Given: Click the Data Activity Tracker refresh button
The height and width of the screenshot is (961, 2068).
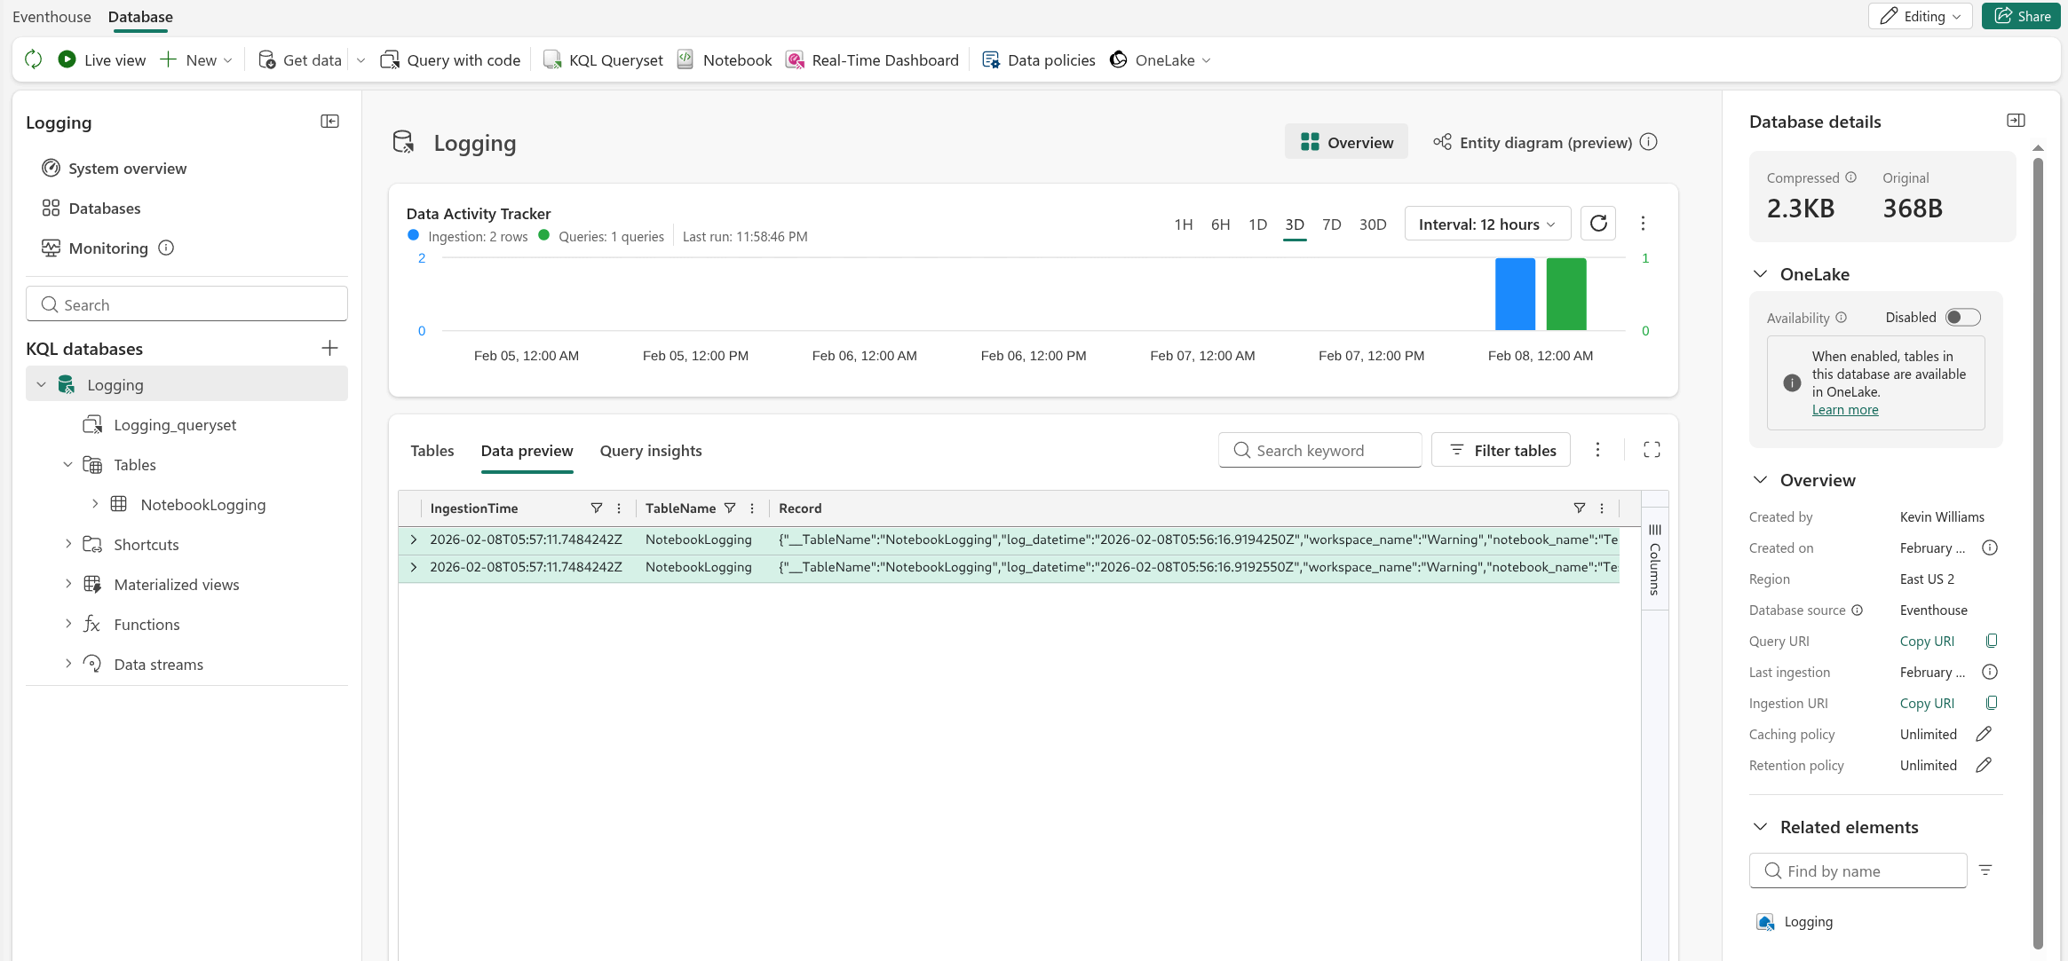Looking at the screenshot, I should pos(1597,224).
